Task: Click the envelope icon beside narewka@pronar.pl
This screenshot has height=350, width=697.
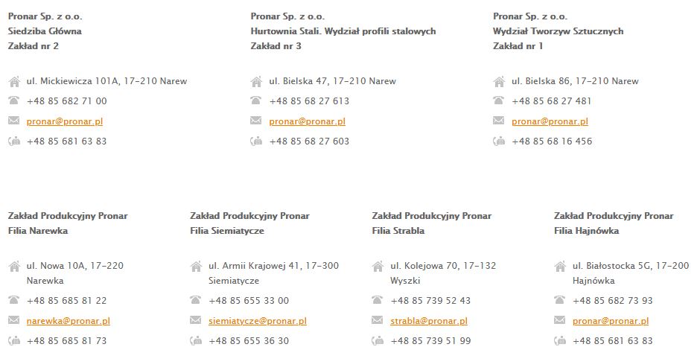Action: click(14, 321)
